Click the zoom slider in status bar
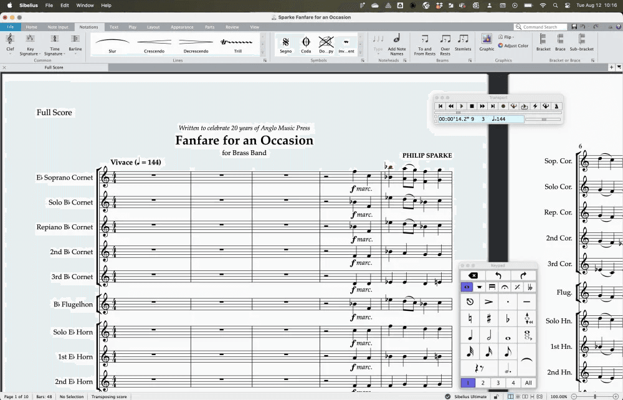This screenshot has height=400, width=623. pos(594,396)
